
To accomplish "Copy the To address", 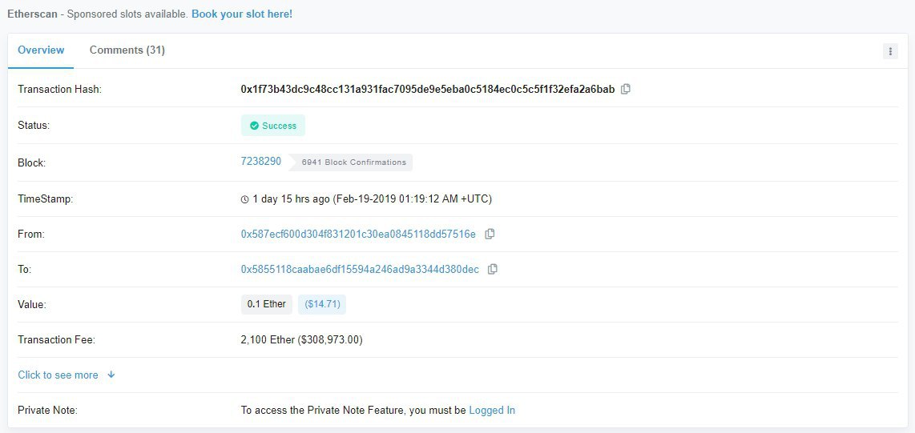I will 493,269.
